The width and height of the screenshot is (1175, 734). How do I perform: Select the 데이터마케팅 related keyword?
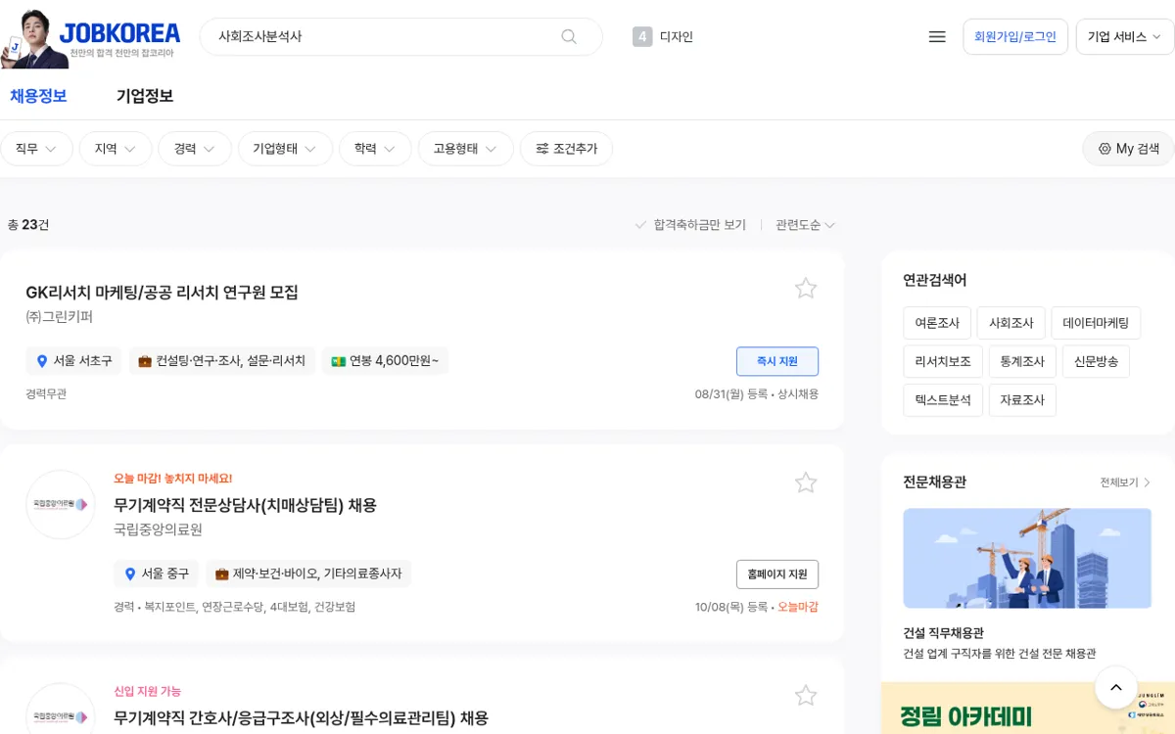tap(1096, 323)
